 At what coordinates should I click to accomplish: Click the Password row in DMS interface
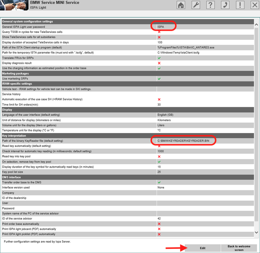tap(128, 208)
